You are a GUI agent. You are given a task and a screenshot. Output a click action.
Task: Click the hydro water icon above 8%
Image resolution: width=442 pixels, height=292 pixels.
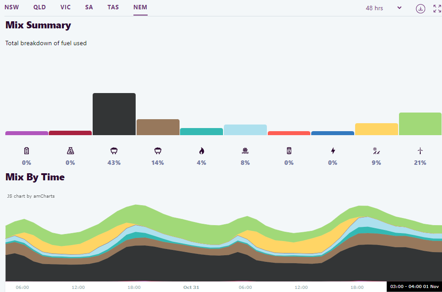coord(245,151)
